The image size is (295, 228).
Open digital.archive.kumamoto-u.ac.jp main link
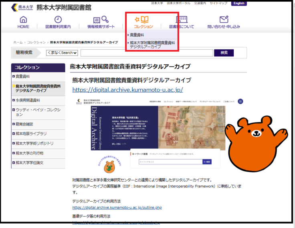(127, 90)
